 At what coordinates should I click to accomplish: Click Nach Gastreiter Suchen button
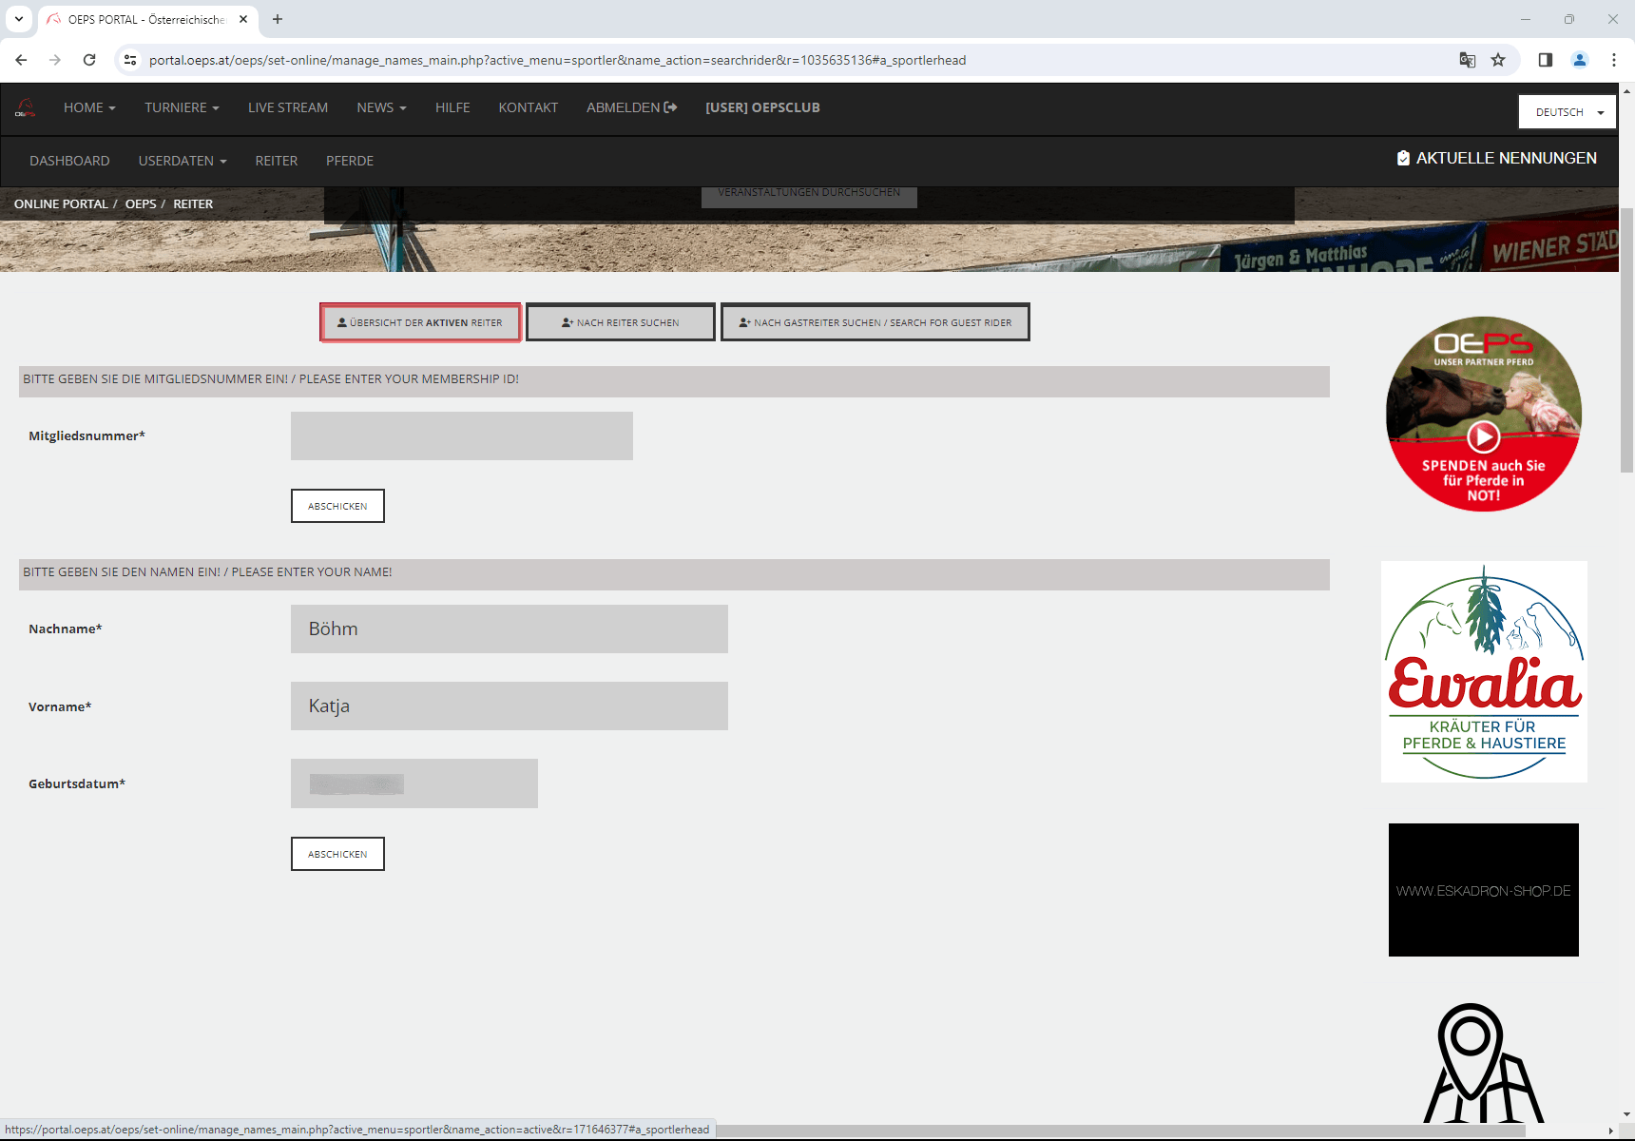[875, 322]
